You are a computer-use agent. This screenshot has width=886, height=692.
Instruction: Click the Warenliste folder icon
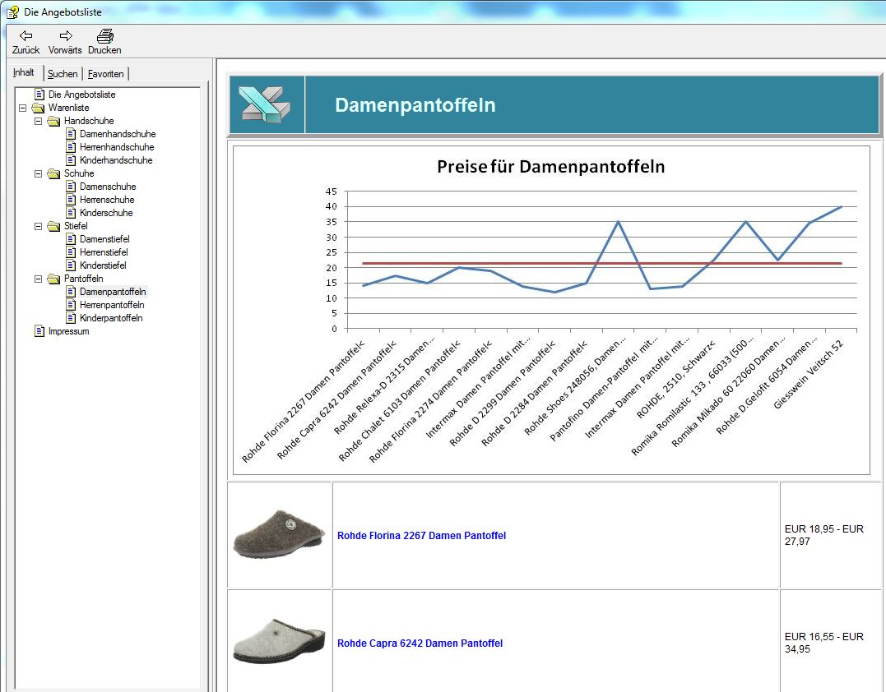[x=39, y=108]
